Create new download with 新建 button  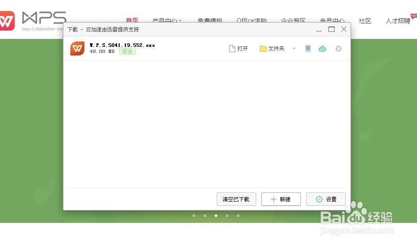click(x=281, y=199)
